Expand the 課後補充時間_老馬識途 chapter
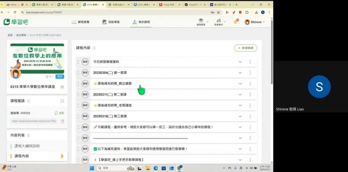 240,105
